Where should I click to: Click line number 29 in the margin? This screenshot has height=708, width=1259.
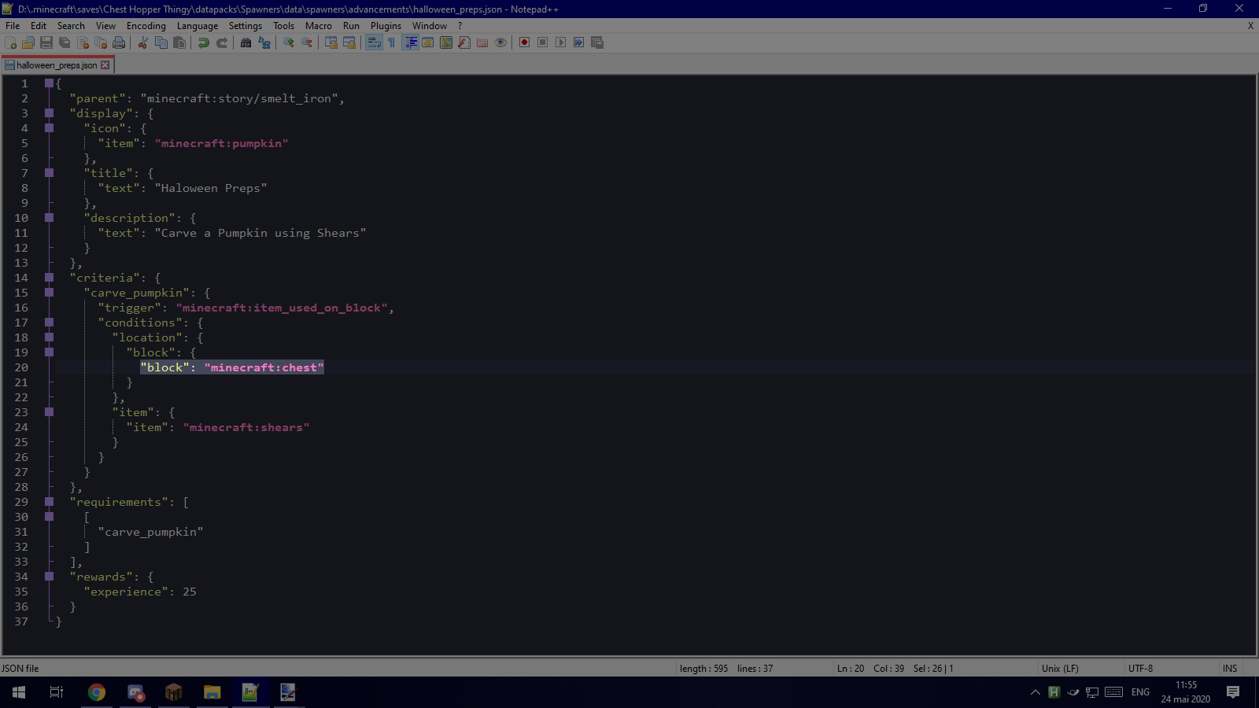tap(21, 502)
